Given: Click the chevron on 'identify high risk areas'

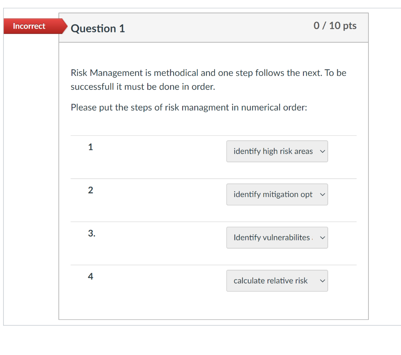Looking at the screenshot, I should pos(322,151).
